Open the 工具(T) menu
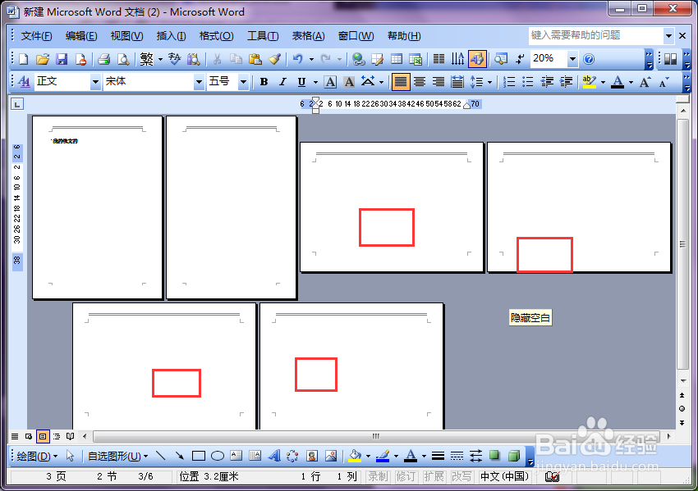Image resolution: width=698 pixels, height=491 pixels. tap(263, 36)
